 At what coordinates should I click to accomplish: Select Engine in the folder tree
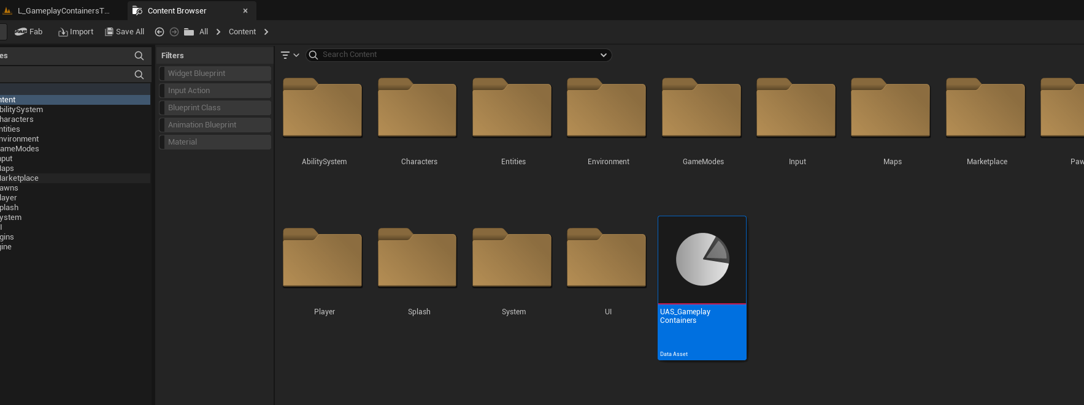point(75,247)
